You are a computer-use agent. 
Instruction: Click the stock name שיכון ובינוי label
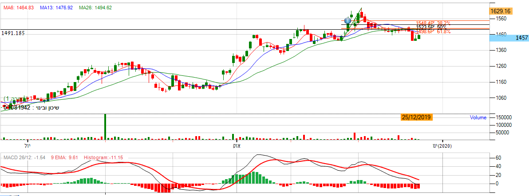pos(47,107)
